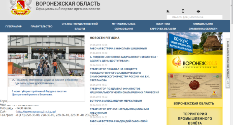Click the Тел./факс phone numbers line
Screen dimensions: 233x125
tap(49, 115)
